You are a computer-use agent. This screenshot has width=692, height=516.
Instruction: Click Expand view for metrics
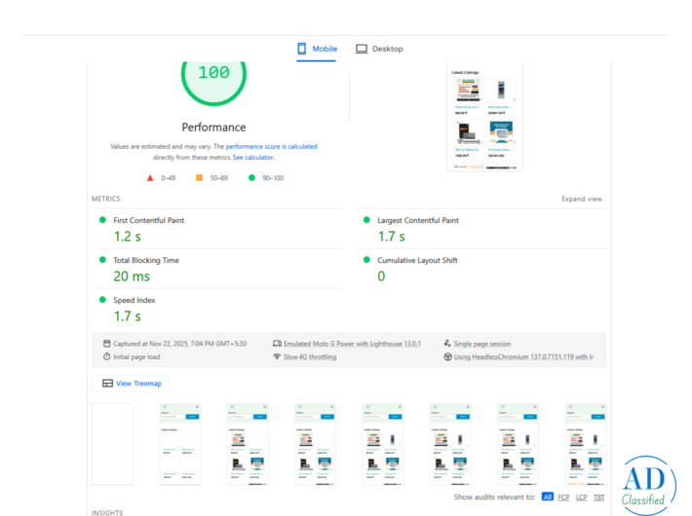[x=582, y=199]
